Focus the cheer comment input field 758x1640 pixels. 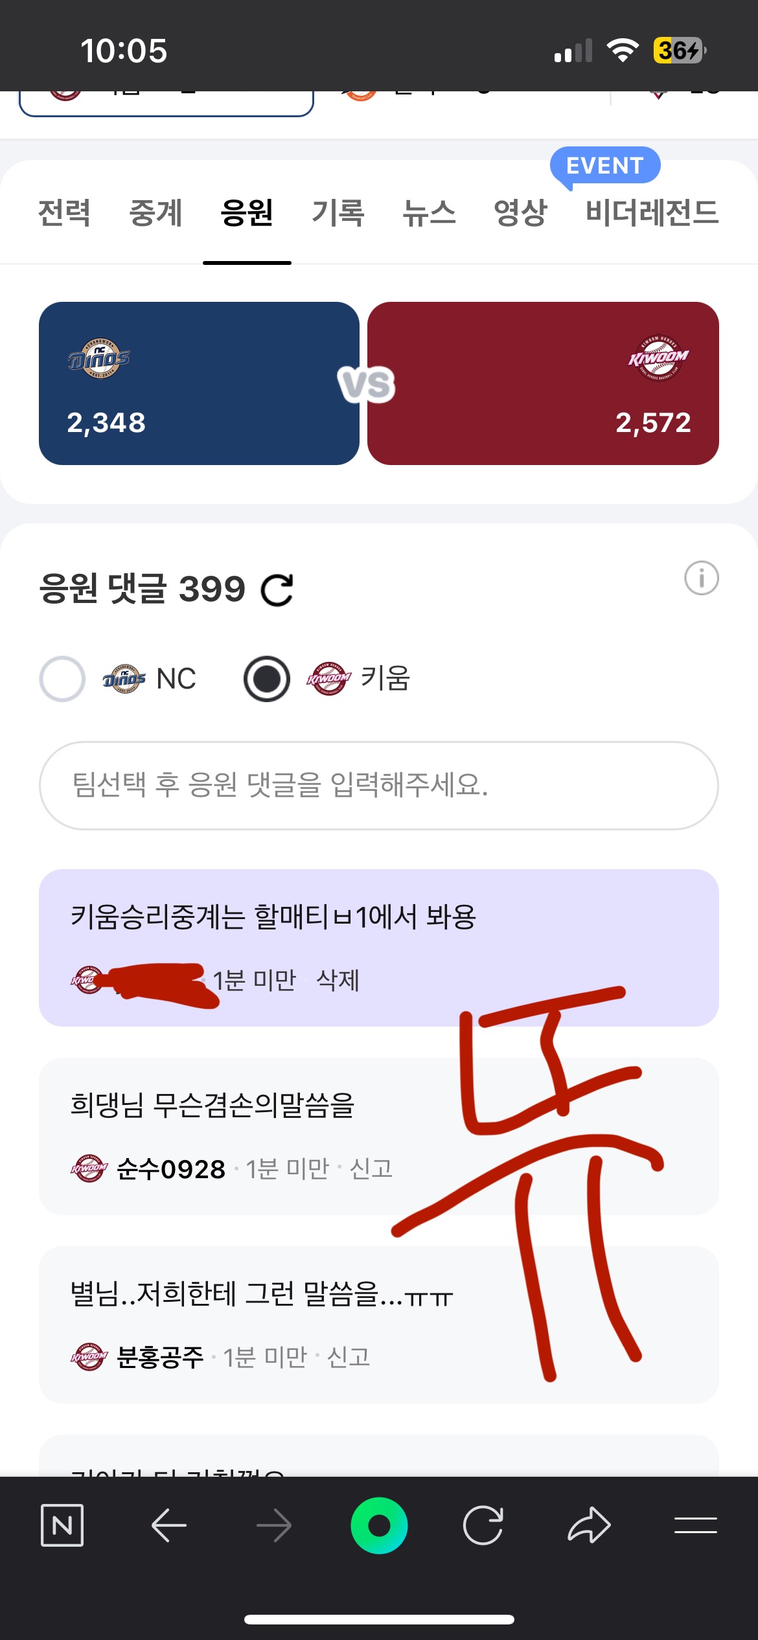pyautogui.click(x=379, y=785)
